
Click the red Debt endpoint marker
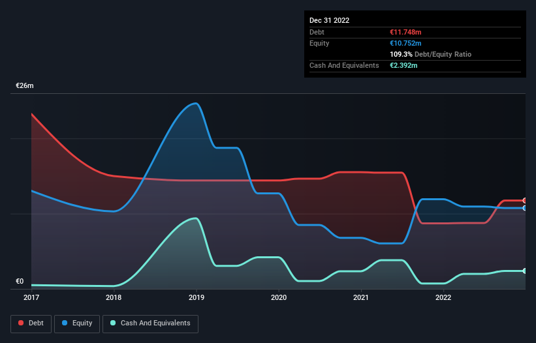point(525,201)
